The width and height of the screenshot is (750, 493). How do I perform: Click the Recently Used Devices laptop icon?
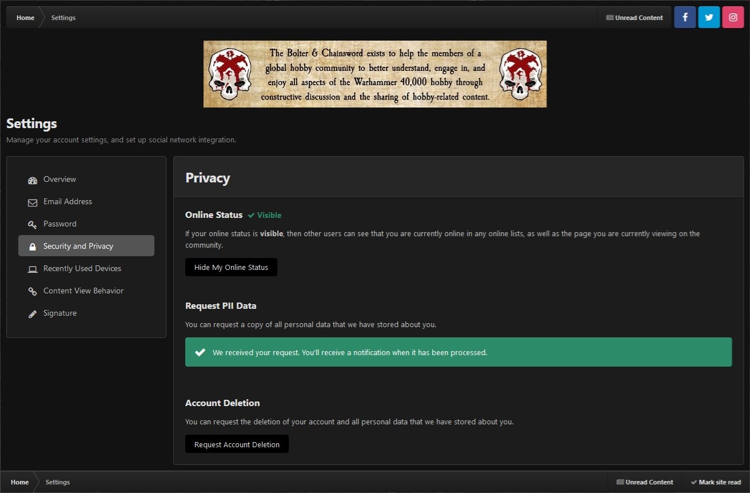pos(33,269)
